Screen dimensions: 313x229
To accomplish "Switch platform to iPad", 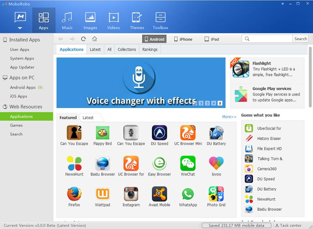I will (211, 39).
